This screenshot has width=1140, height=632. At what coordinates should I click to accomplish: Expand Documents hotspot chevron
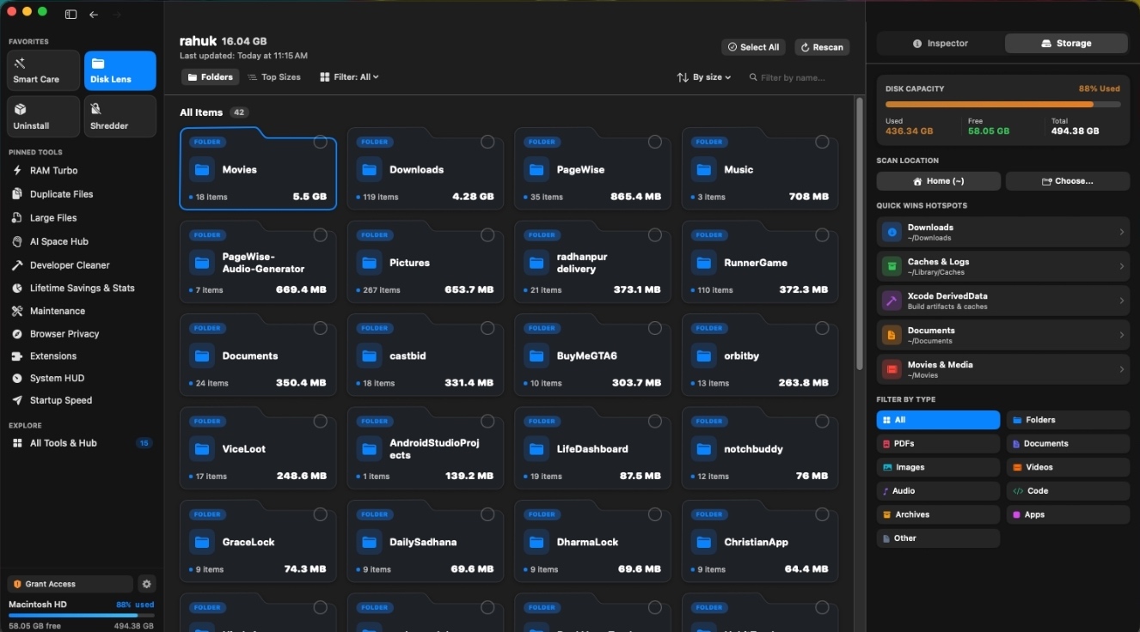[1121, 335]
